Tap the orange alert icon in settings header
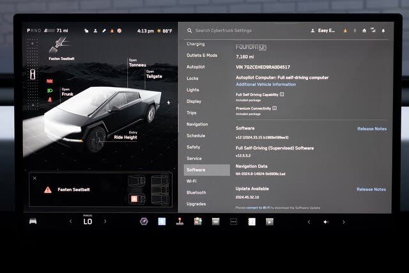Screen dimensions: 409x273 click(x=345, y=31)
